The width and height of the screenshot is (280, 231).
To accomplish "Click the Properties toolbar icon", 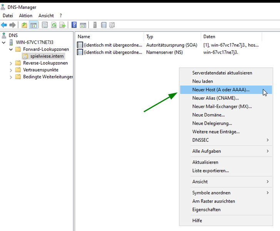I will coord(45,25).
